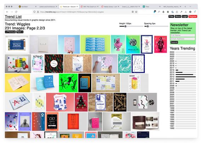Select year 2012 in Years Trending
The width and height of the screenshot is (202, 143).
(x=183, y=79)
